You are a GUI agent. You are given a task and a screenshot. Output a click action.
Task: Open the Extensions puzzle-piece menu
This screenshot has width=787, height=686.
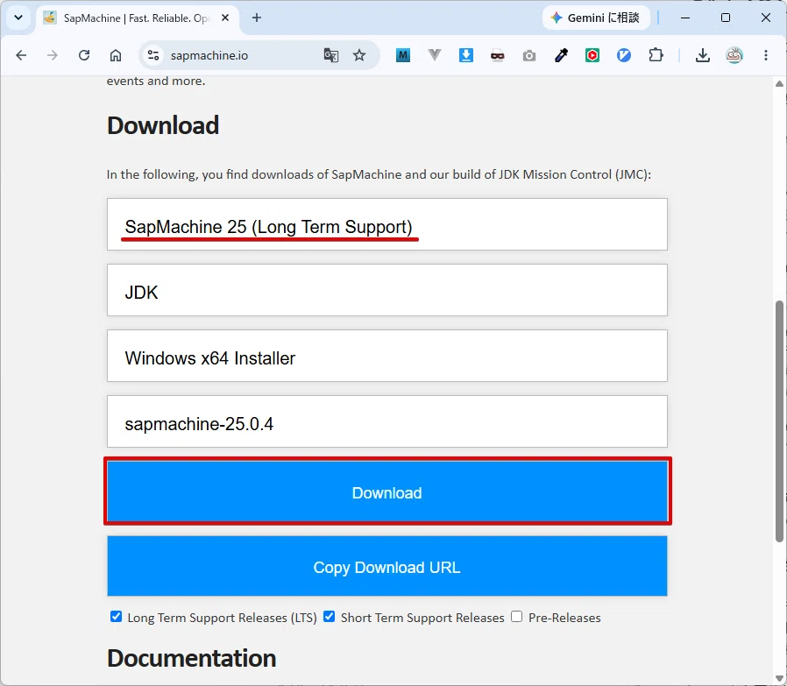point(656,55)
